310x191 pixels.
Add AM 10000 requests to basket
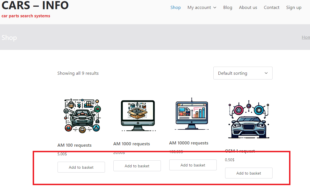click(193, 165)
